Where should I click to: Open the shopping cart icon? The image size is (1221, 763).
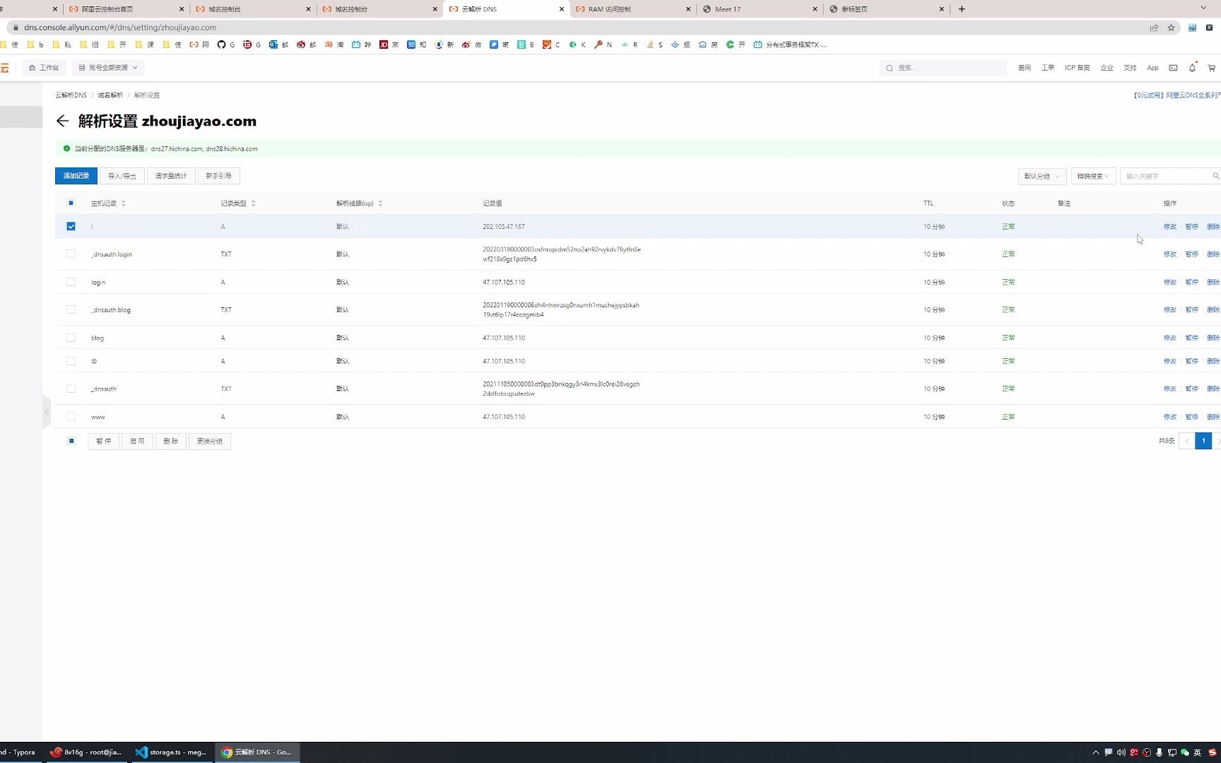point(1211,68)
